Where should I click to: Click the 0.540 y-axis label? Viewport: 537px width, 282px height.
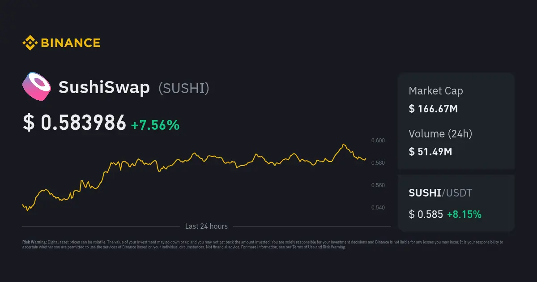pyautogui.click(x=378, y=208)
